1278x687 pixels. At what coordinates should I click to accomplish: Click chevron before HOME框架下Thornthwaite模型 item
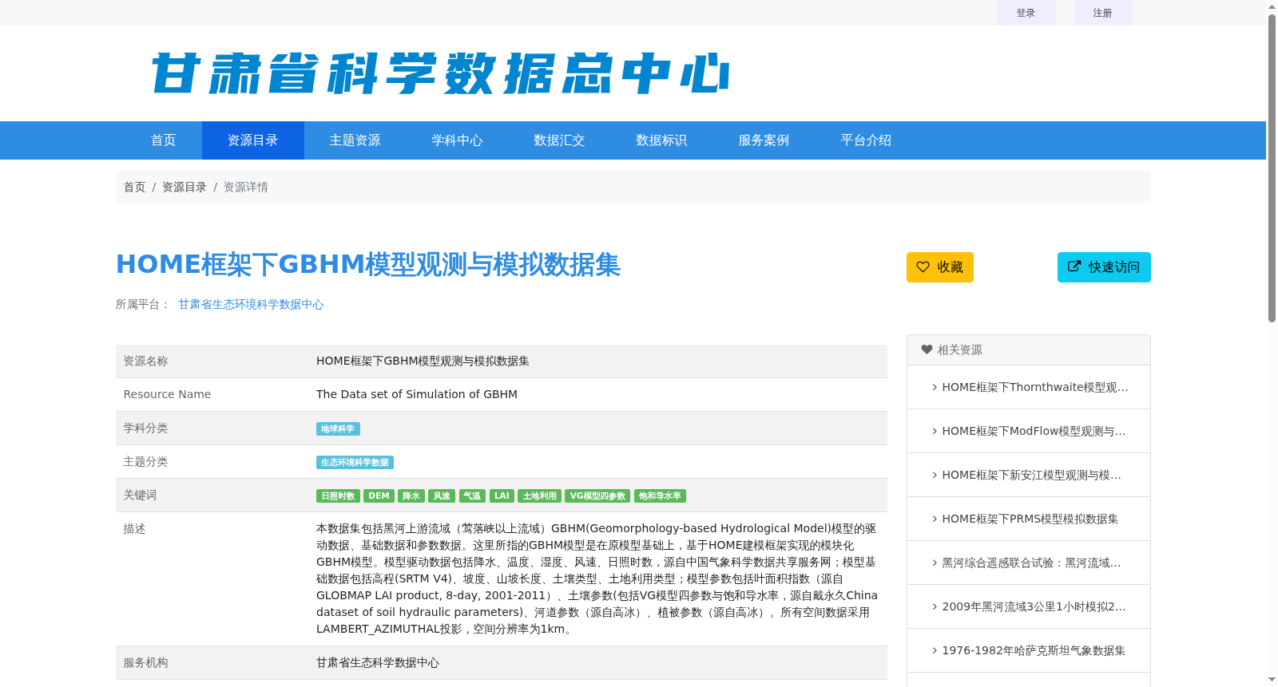[935, 387]
